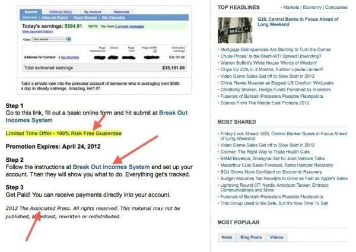This screenshot has width=356, height=252.
Task: Open the Wall Street headline thumbnail image
Action: pos(235,30)
